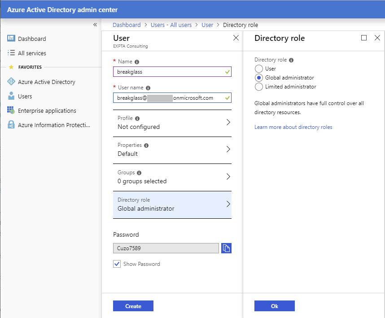Expand the Profile section
Viewport: 385px width, 318px height.
(172, 122)
